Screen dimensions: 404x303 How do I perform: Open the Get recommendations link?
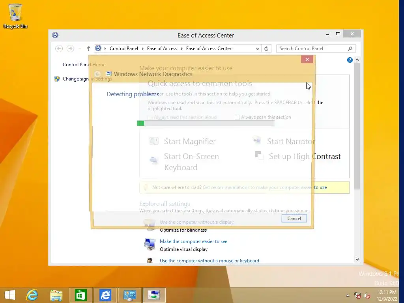[x=265, y=187]
